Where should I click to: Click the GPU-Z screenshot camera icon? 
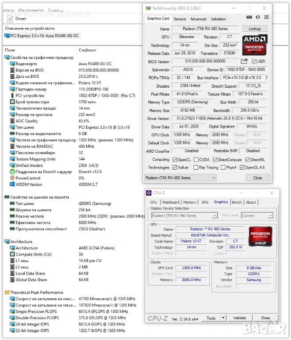[x=249, y=17]
